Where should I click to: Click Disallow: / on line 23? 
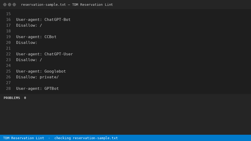tap(29, 60)
